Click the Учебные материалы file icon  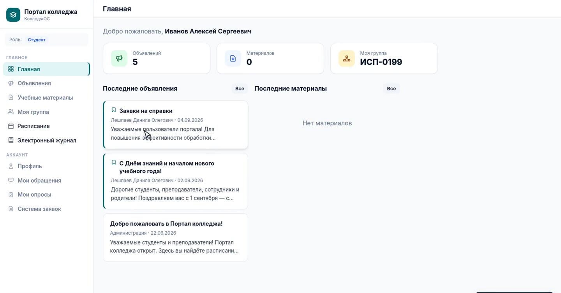(11, 98)
